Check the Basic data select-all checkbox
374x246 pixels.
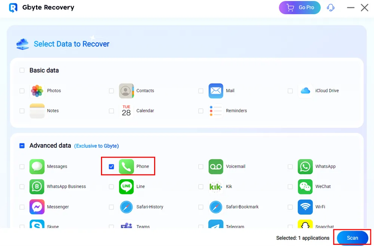(22, 70)
